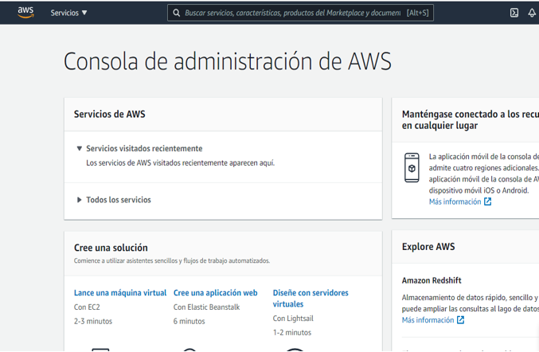Viewport: 539px width, 352px height.
Task: Click the 6 minutos text
Action: (189, 322)
